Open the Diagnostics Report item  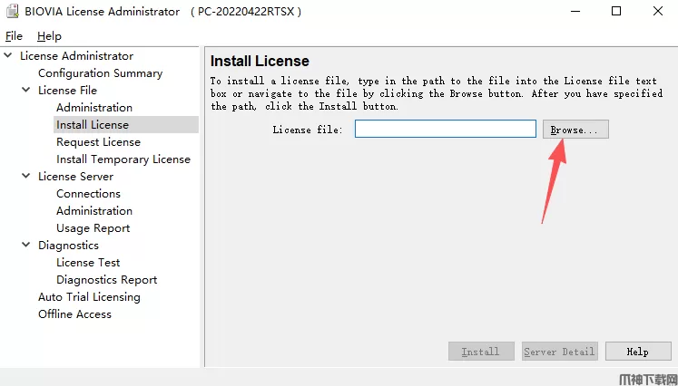(x=106, y=280)
